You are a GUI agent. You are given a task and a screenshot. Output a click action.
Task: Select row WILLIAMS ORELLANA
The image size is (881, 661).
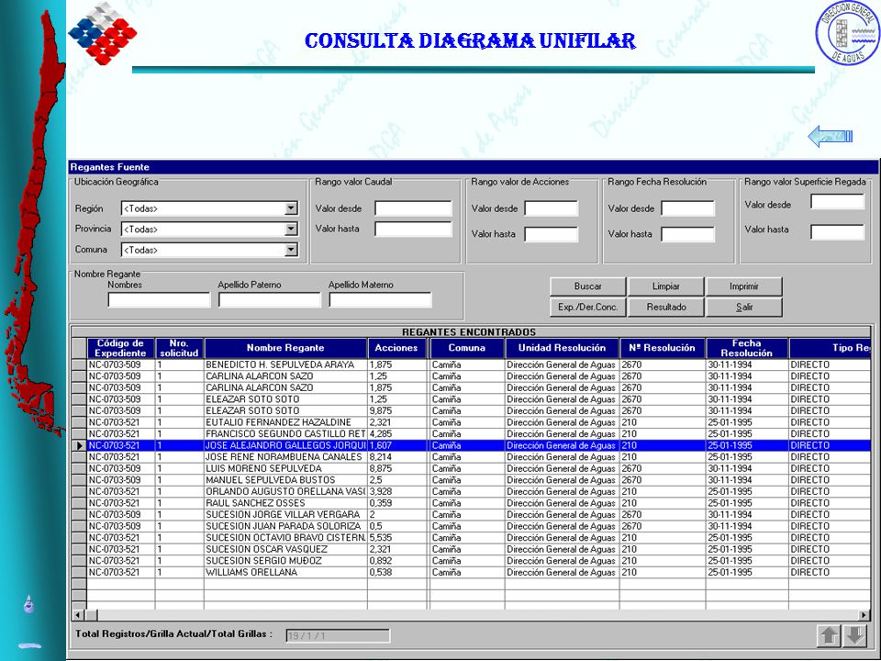472,572
